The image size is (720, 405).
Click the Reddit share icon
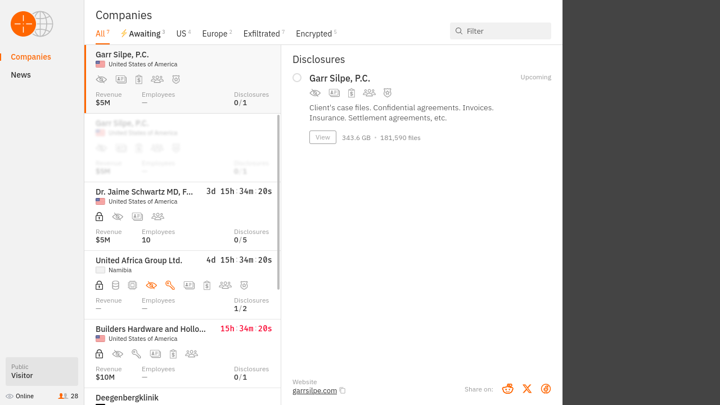[507, 389]
